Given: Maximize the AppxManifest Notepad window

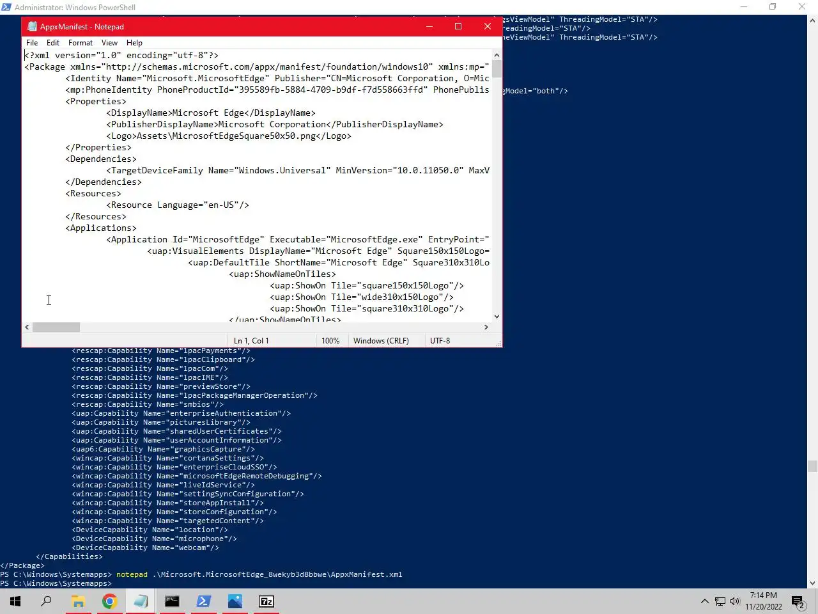Looking at the screenshot, I should click(x=458, y=26).
